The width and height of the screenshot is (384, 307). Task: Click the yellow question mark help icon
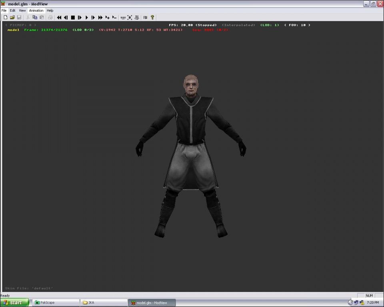[152, 18]
